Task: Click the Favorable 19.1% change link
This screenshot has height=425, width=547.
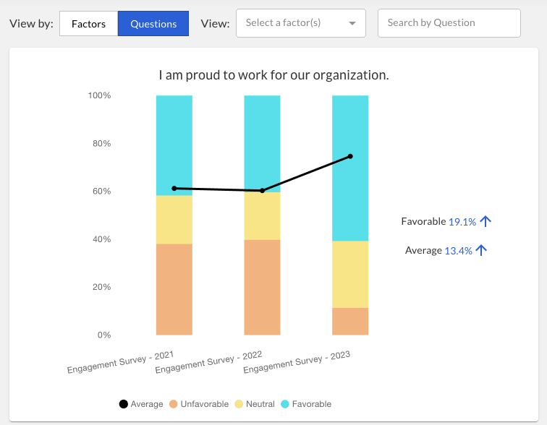Action: pyautogui.click(x=462, y=222)
